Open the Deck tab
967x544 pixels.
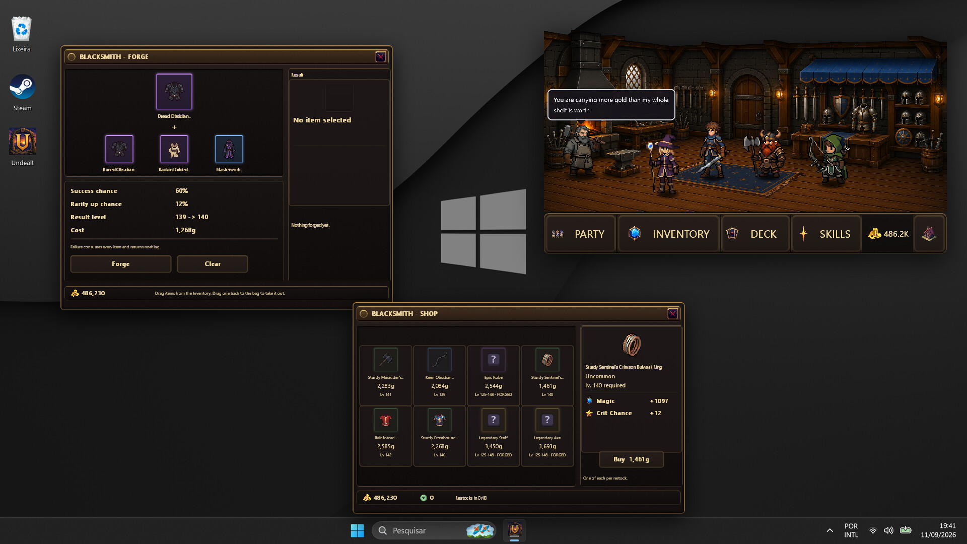[x=755, y=234]
